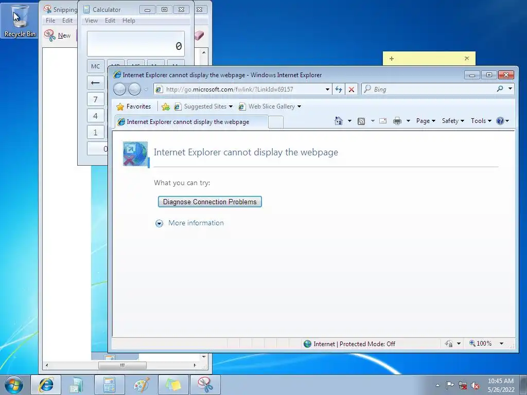The image size is (527, 395).
Task: Click the eraser icon in Snipping Tool
Action: (199, 35)
